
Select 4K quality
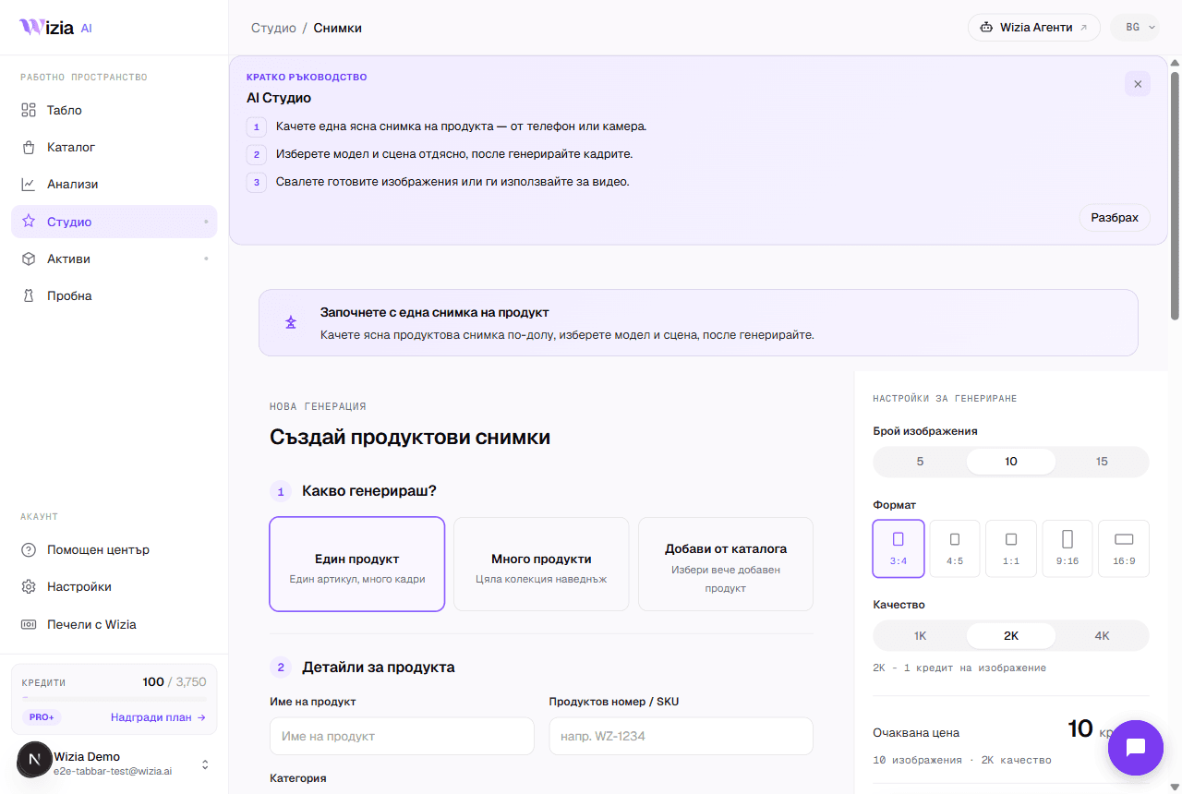[1102, 636]
